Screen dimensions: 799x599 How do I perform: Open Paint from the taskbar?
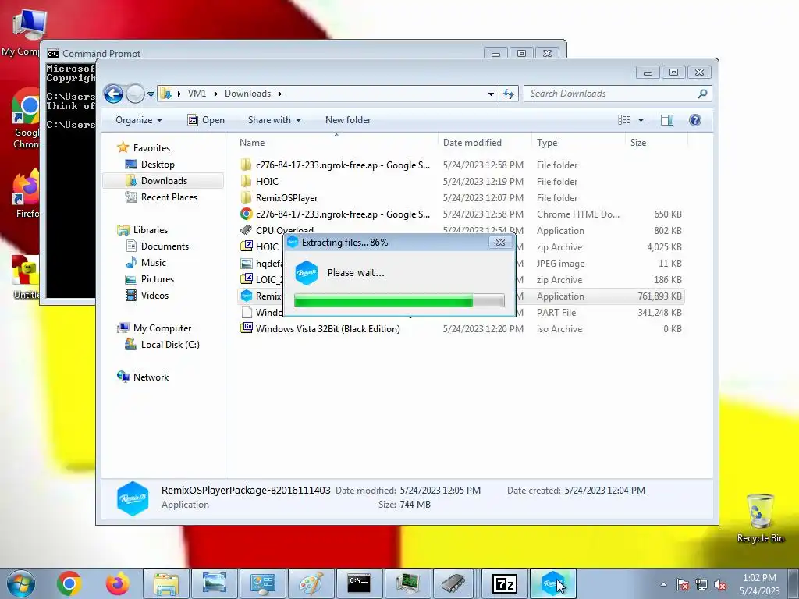(311, 583)
